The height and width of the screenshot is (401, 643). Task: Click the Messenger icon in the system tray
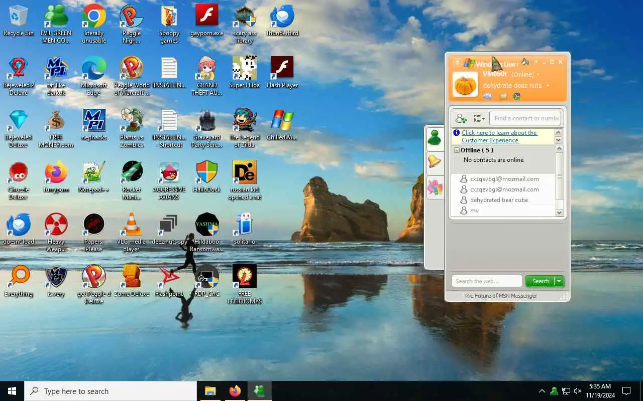tap(554, 391)
